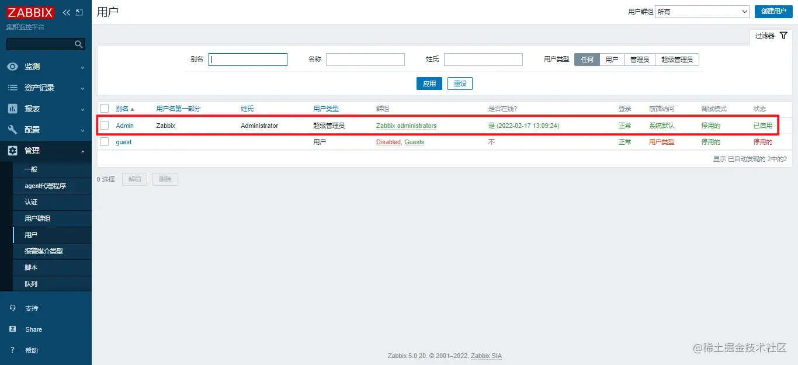Click the Zabbix SIA footer link

click(x=486, y=356)
